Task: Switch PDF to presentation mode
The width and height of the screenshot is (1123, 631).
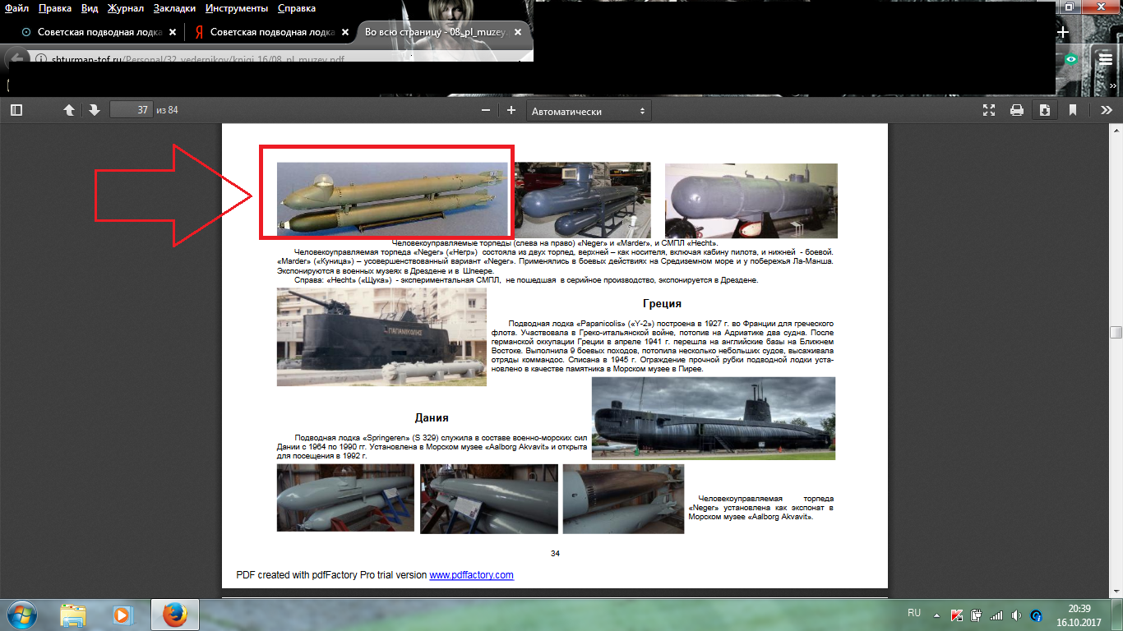Action: pos(989,110)
